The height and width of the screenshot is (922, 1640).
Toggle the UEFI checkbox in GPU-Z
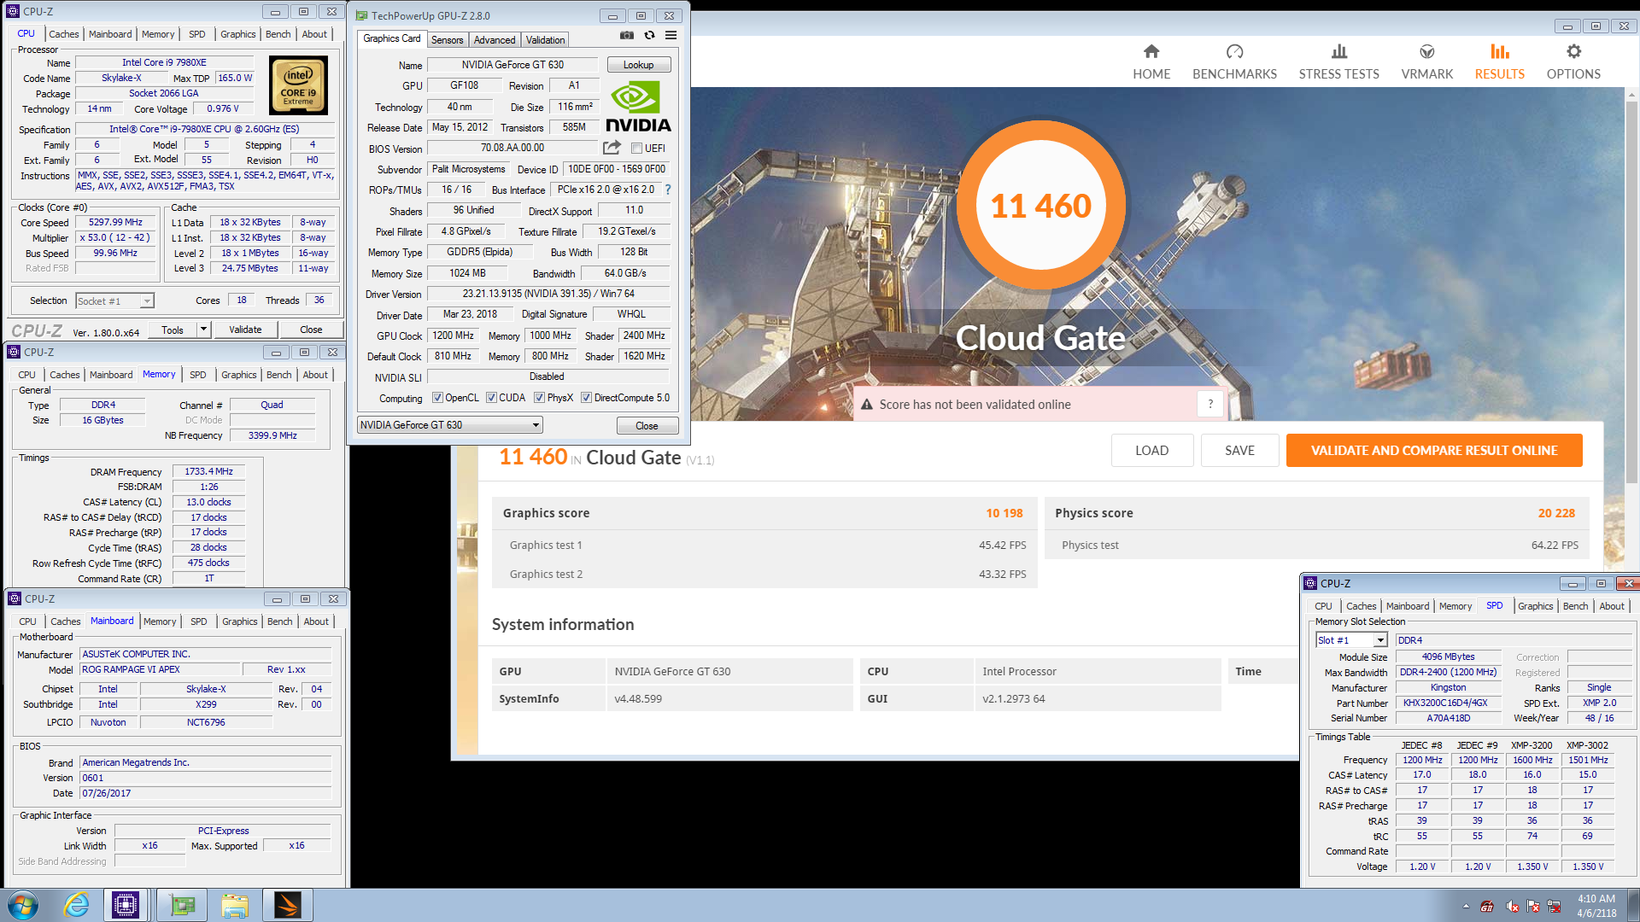(636, 148)
